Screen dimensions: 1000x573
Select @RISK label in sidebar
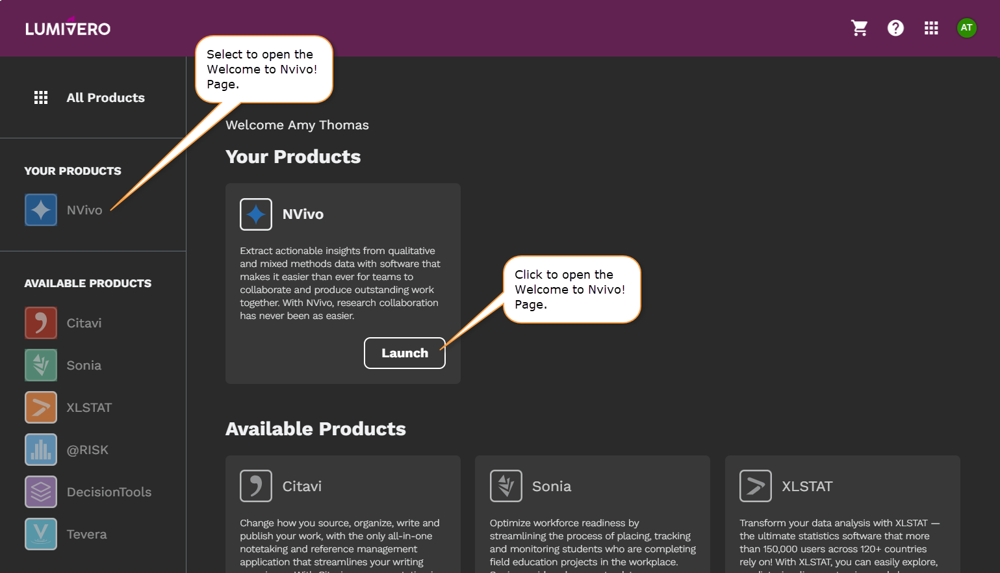pos(87,450)
